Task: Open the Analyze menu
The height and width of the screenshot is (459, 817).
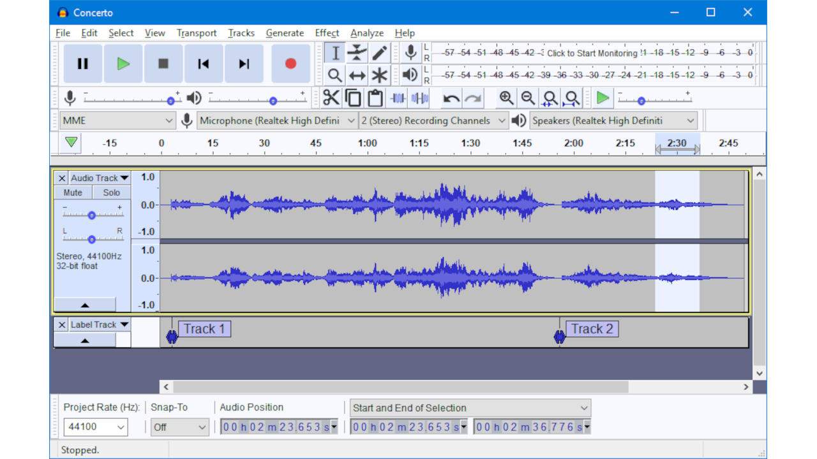Action: click(x=366, y=33)
